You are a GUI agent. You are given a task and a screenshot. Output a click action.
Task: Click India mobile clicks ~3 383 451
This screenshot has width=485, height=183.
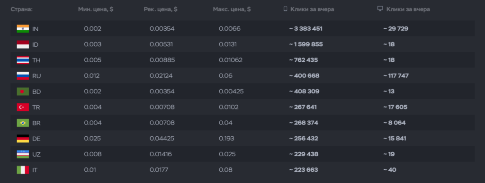[305, 29]
